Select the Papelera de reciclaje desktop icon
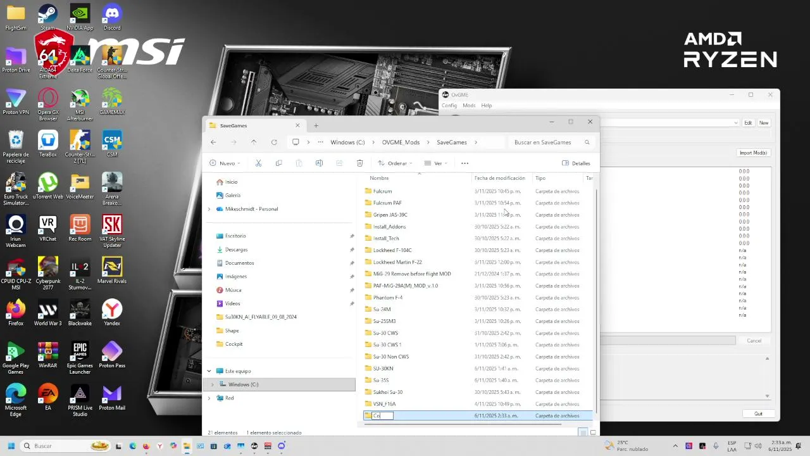The image size is (810, 456). tap(16, 146)
